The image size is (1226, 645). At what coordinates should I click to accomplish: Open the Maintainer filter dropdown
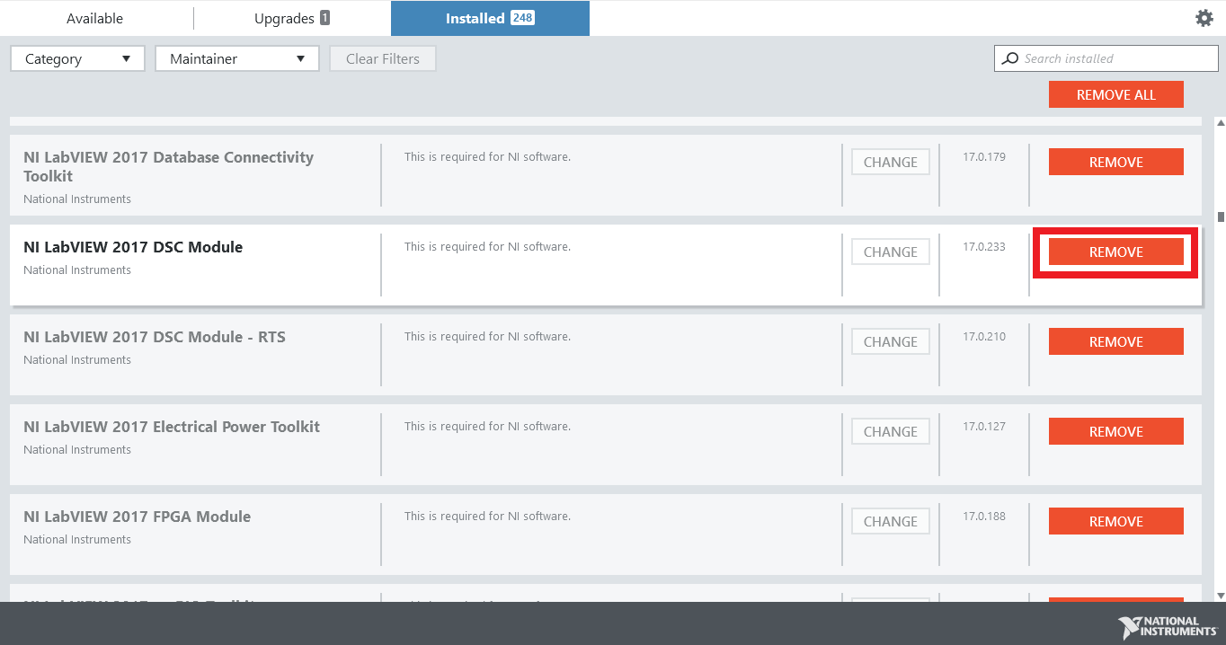click(x=237, y=58)
